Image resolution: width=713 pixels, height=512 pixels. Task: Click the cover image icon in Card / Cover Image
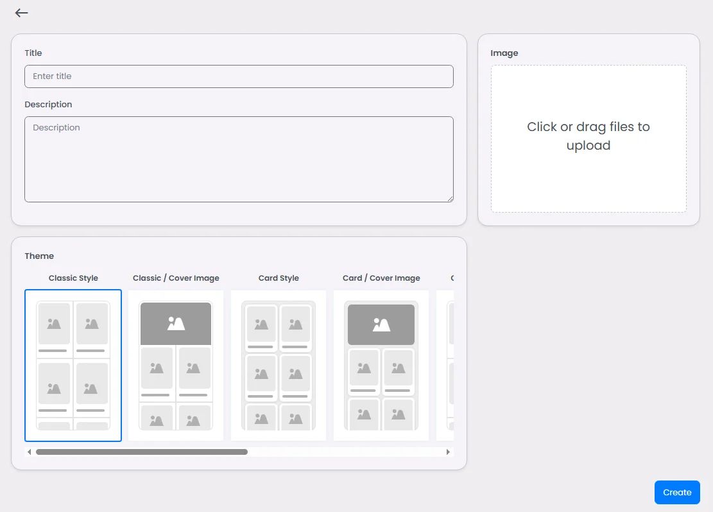381,324
